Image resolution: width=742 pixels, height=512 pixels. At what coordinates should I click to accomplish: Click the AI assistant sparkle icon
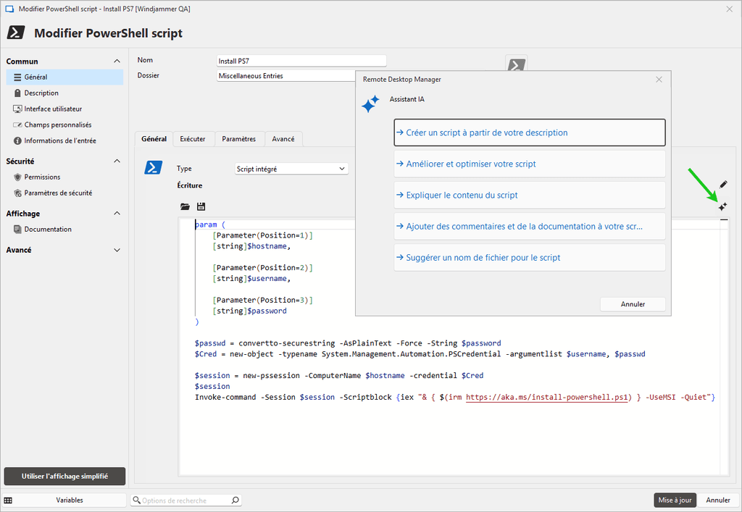click(722, 207)
